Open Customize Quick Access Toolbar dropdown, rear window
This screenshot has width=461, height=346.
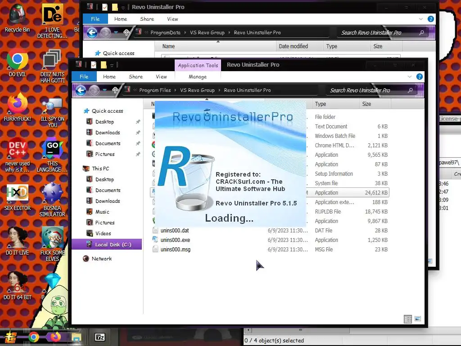[123, 8]
